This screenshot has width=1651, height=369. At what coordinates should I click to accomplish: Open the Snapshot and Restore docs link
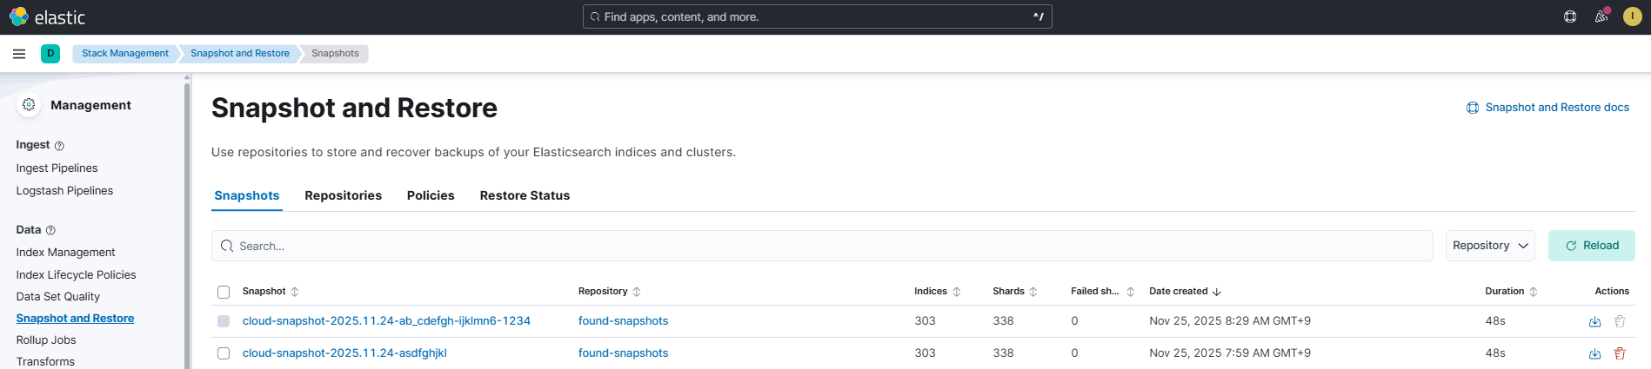pos(1547,108)
